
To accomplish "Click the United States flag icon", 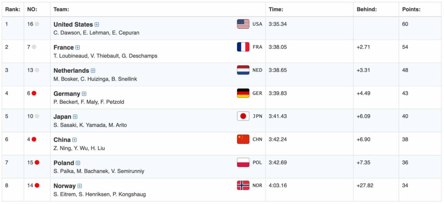I will pyautogui.click(x=243, y=24).
